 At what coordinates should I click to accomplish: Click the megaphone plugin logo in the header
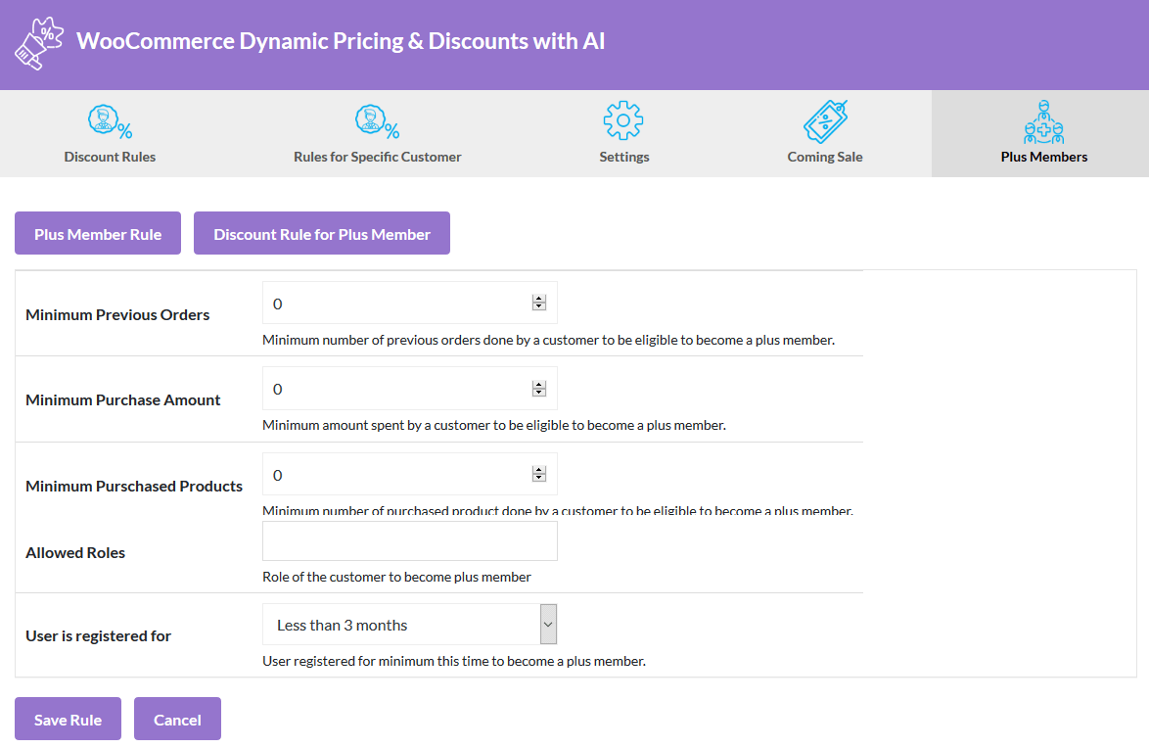pyautogui.click(x=38, y=41)
